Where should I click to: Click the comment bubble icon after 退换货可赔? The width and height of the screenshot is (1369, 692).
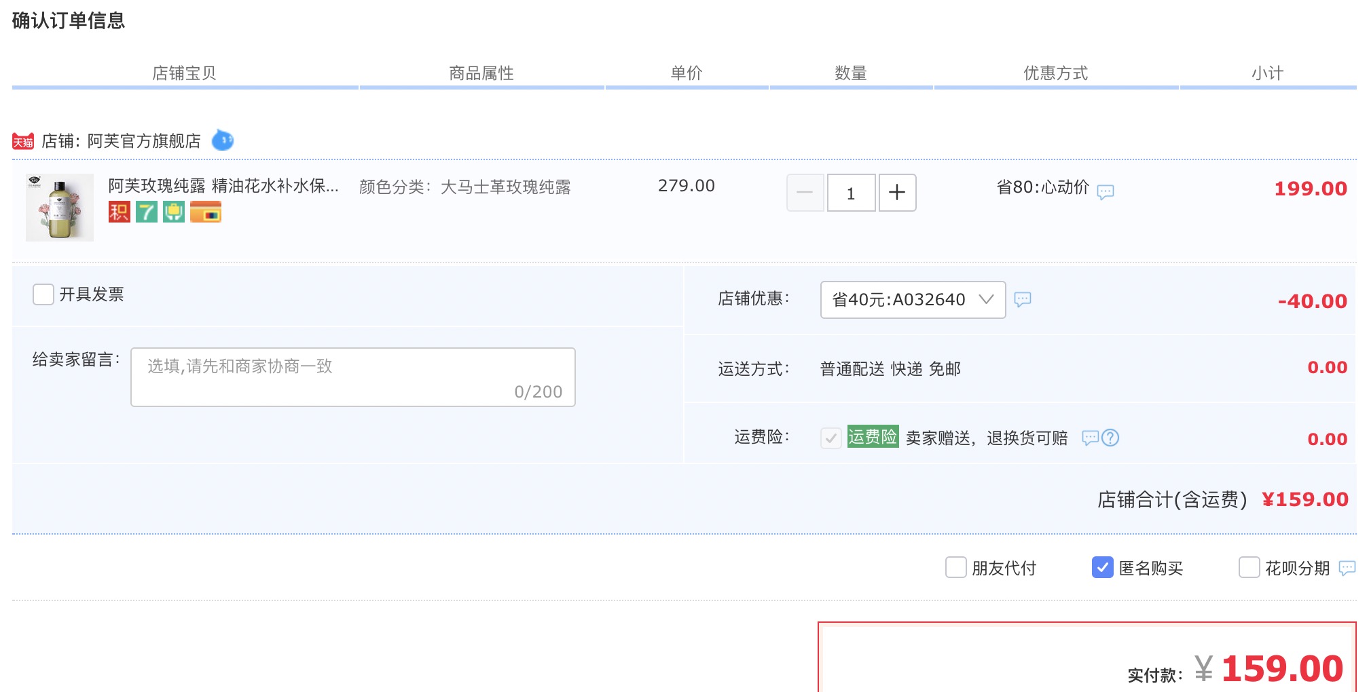[1090, 438]
